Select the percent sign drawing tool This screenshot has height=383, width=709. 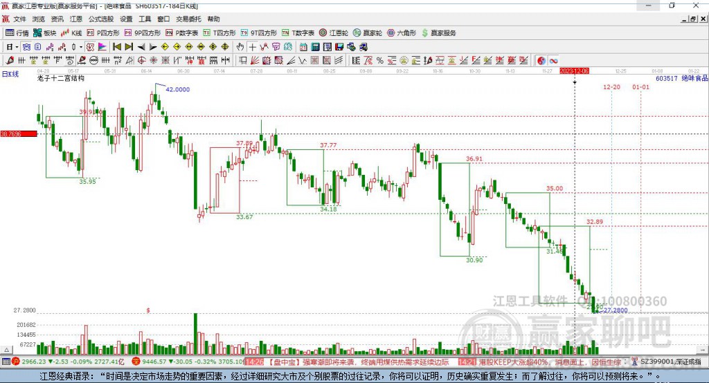click(380, 61)
